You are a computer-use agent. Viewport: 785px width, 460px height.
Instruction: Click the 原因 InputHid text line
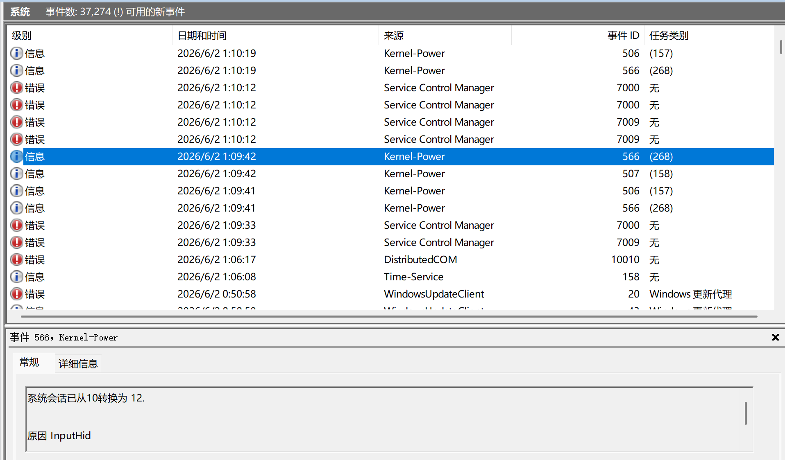pyautogui.click(x=59, y=435)
